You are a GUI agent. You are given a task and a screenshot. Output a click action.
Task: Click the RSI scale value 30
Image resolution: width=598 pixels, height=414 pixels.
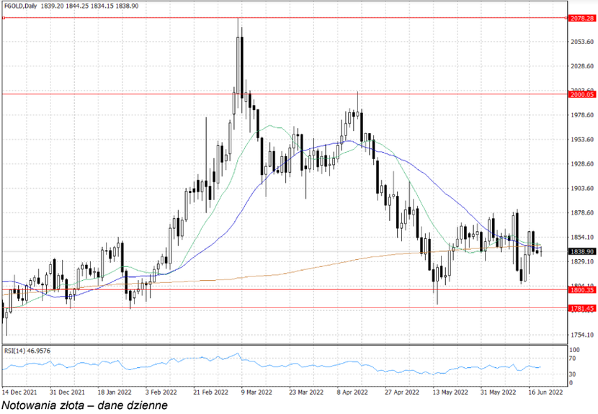click(573, 374)
